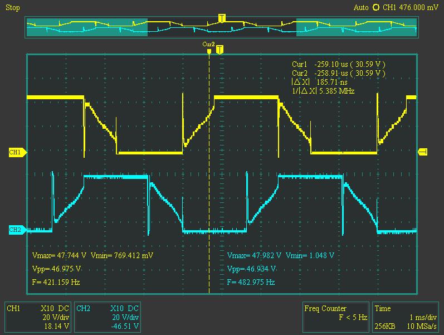Screen dimensions: 444x335
Task: Click the Cur2 cursor handle above the graticule
Action: 209,49
